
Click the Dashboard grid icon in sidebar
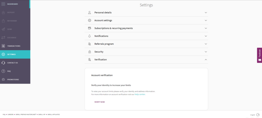tap(3, 4)
